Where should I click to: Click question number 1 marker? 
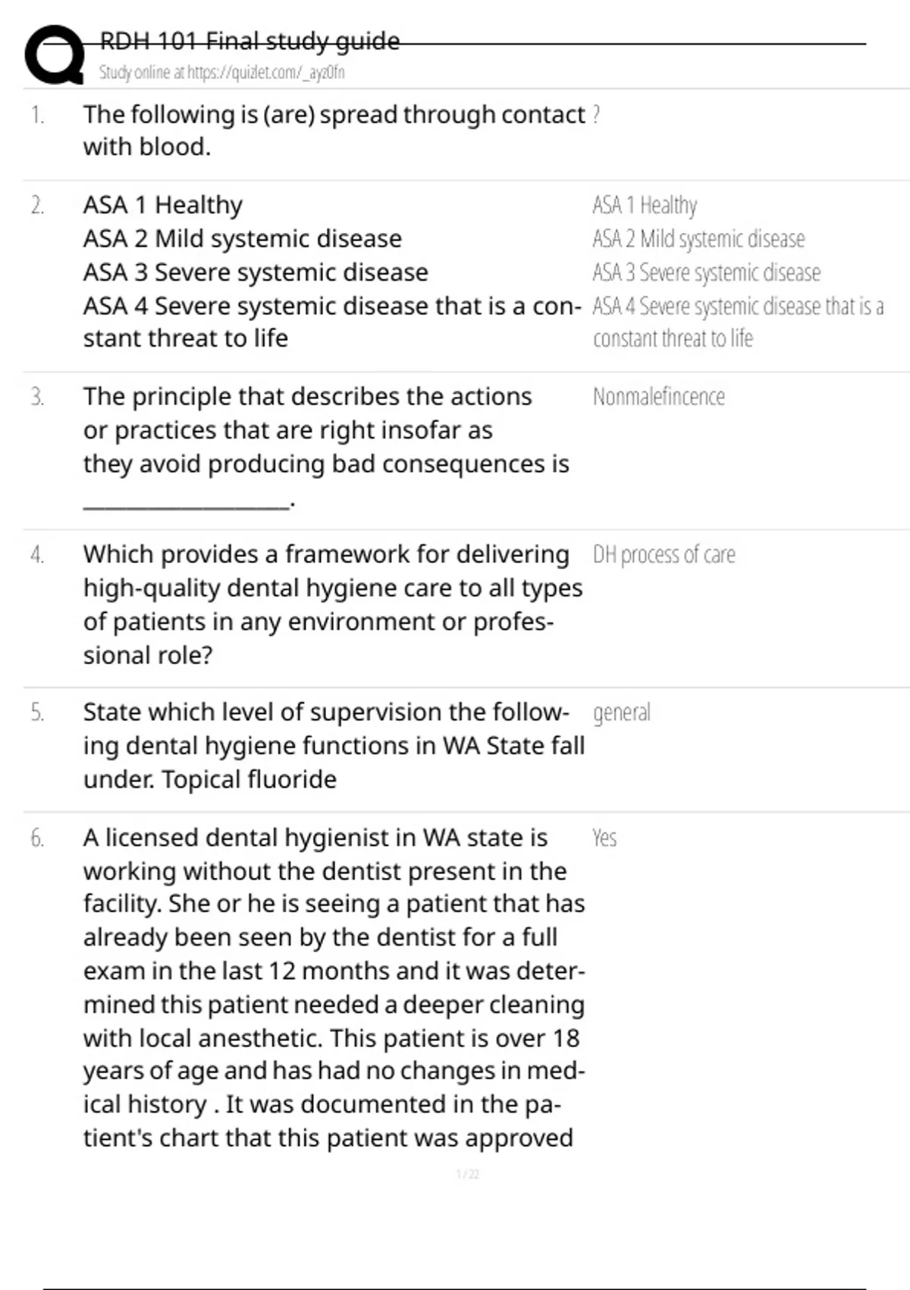[x=37, y=115]
